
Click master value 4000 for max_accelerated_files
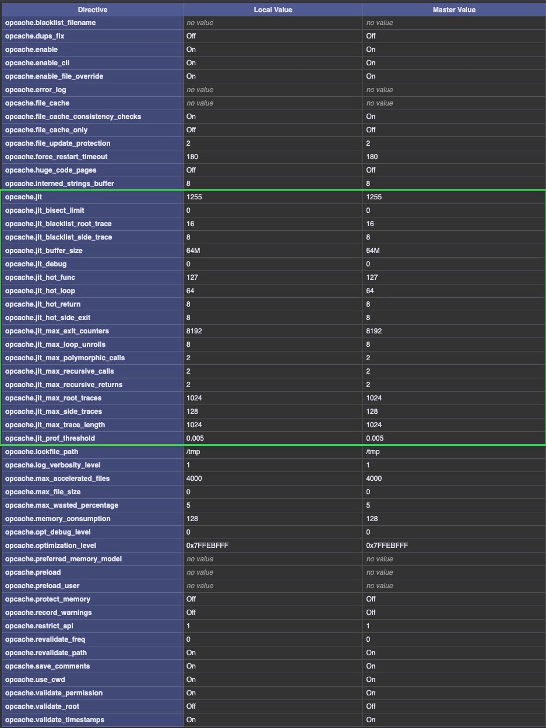375,479
